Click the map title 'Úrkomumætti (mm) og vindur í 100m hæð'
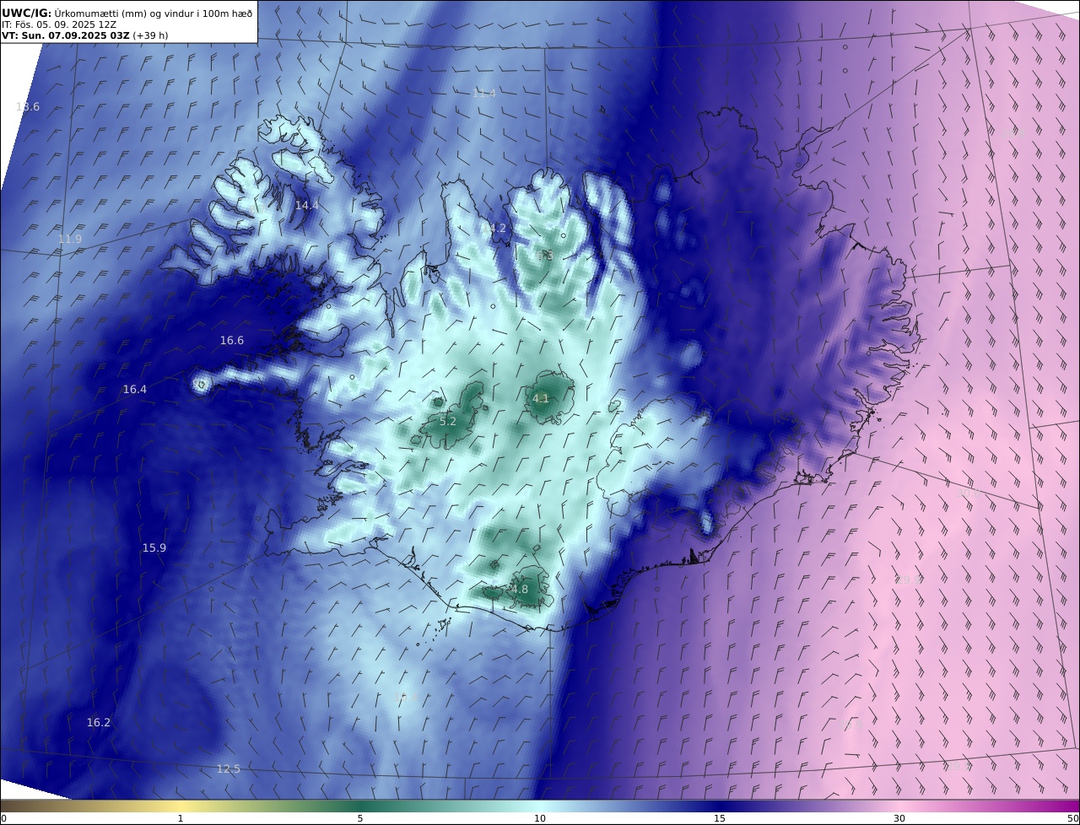 tap(154, 13)
